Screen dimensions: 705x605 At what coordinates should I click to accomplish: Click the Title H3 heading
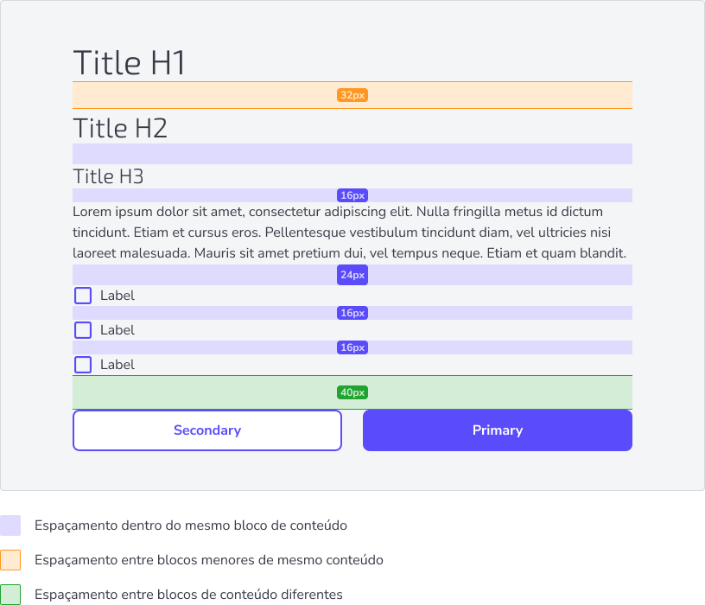(108, 176)
